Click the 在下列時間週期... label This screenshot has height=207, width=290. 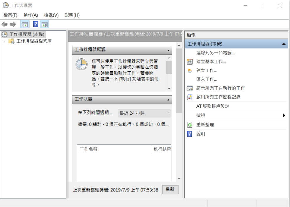[95, 113]
